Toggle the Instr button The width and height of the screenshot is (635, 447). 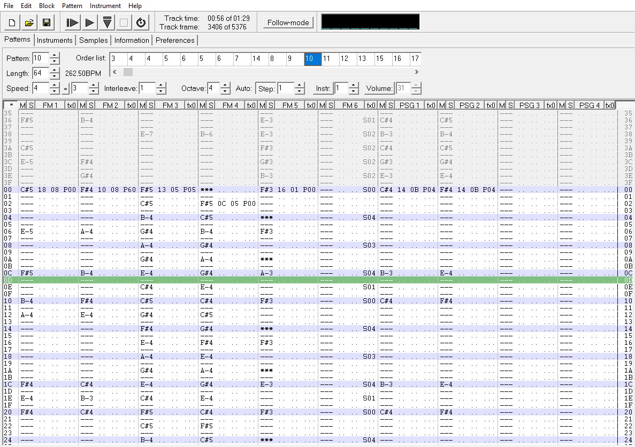click(x=323, y=89)
